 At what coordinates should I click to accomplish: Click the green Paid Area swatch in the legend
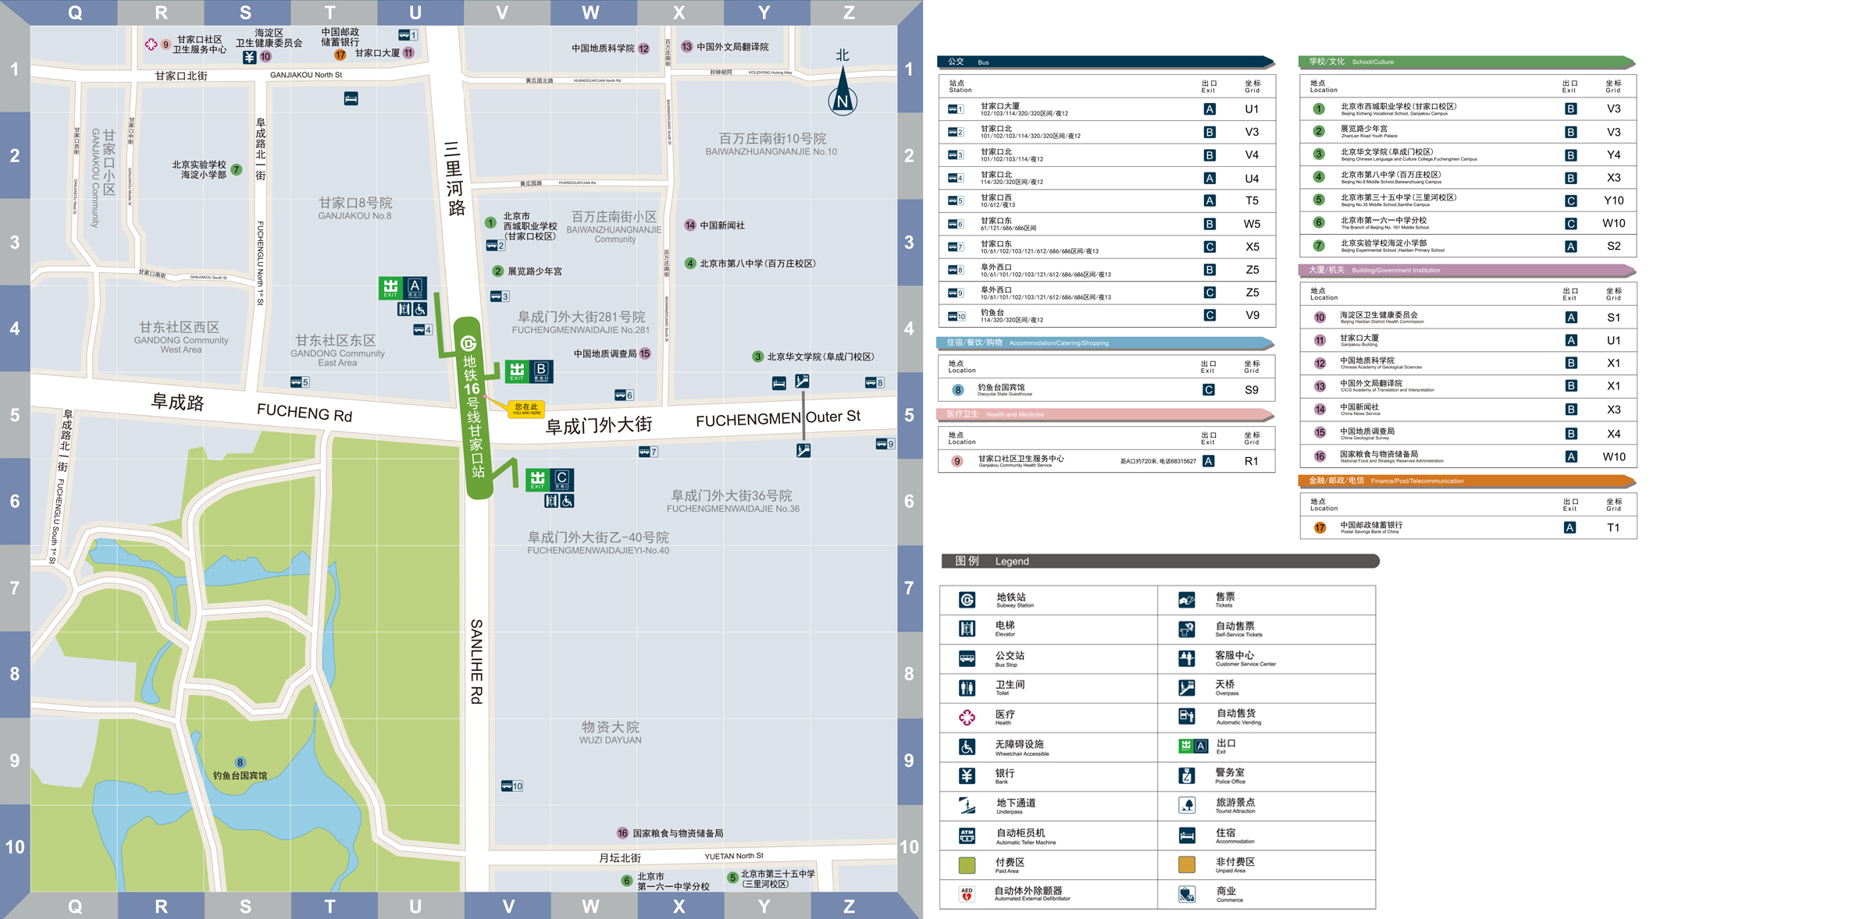pos(967,864)
